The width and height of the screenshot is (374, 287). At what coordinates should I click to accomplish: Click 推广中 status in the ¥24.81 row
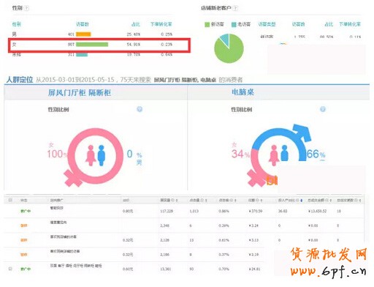pyautogui.click(x=26, y=269)
